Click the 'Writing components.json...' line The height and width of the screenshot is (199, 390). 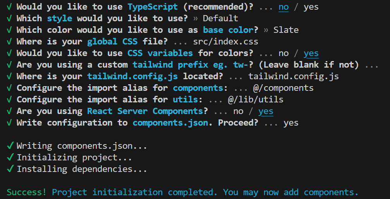tap(82, 146)
